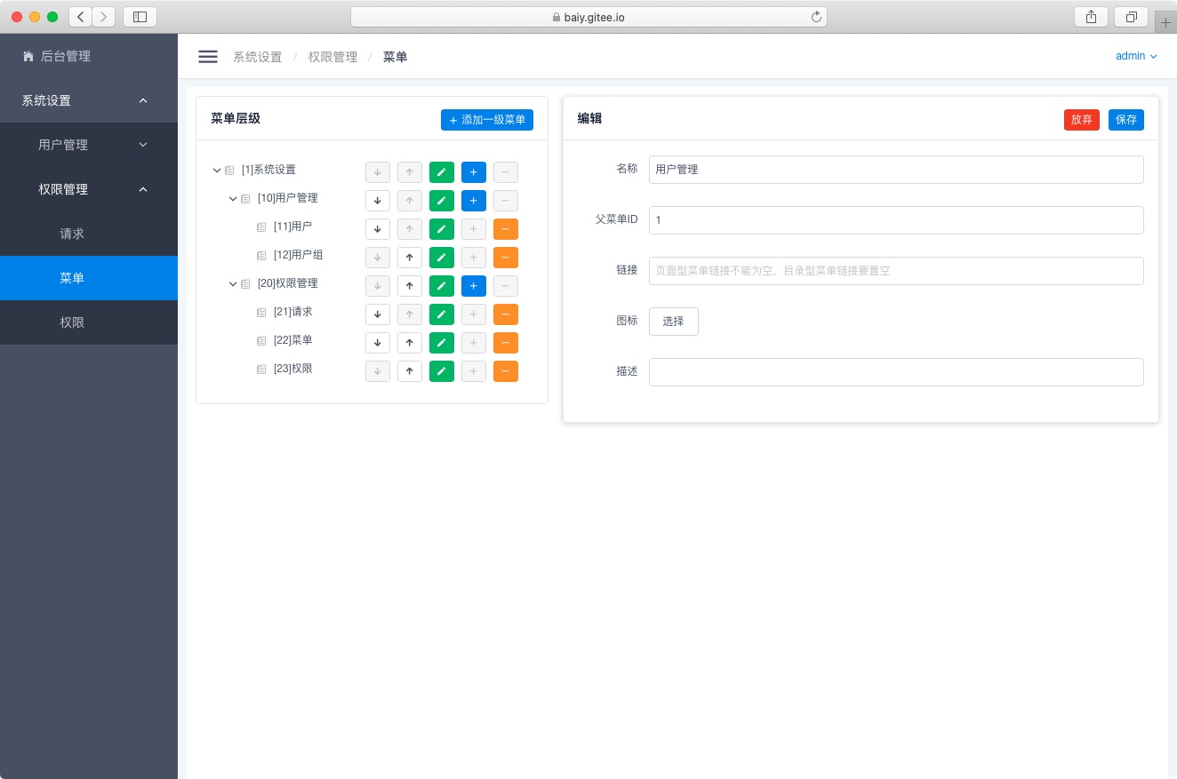Screen dimensions: 1177x779
Task: Select the [23]权限 tree row
Action: click(x=292, y=370)
